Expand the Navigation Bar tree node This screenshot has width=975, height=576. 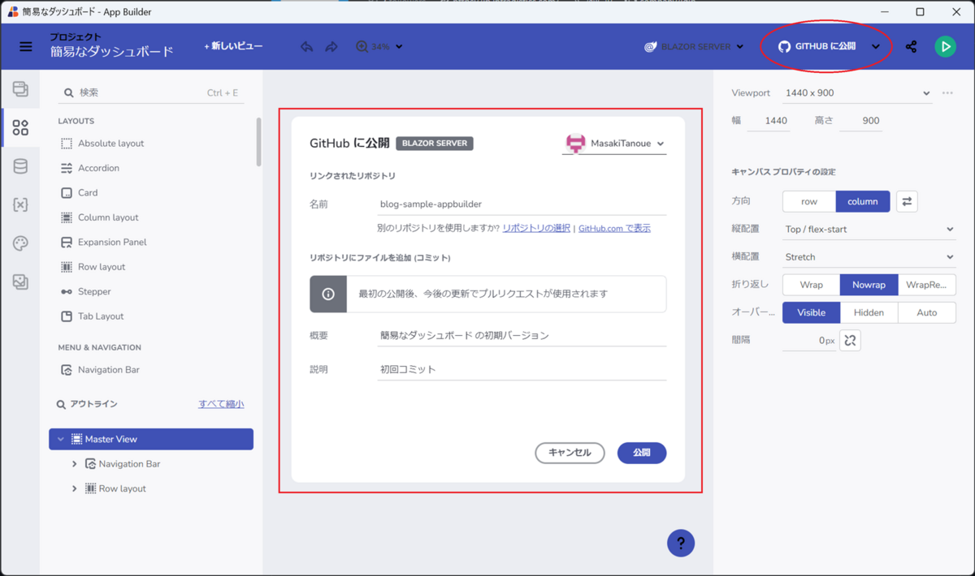(74, 464)
